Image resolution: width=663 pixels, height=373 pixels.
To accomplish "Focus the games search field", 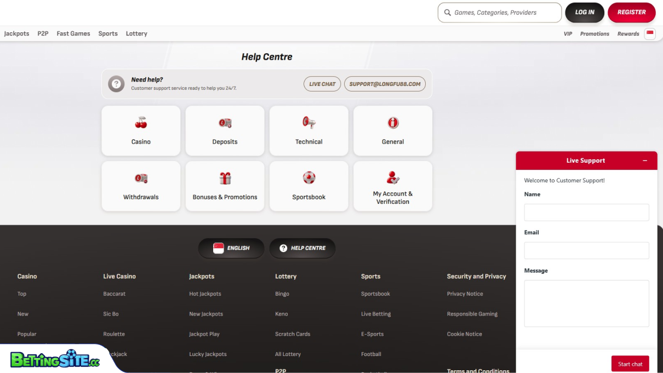I will 504,13.
